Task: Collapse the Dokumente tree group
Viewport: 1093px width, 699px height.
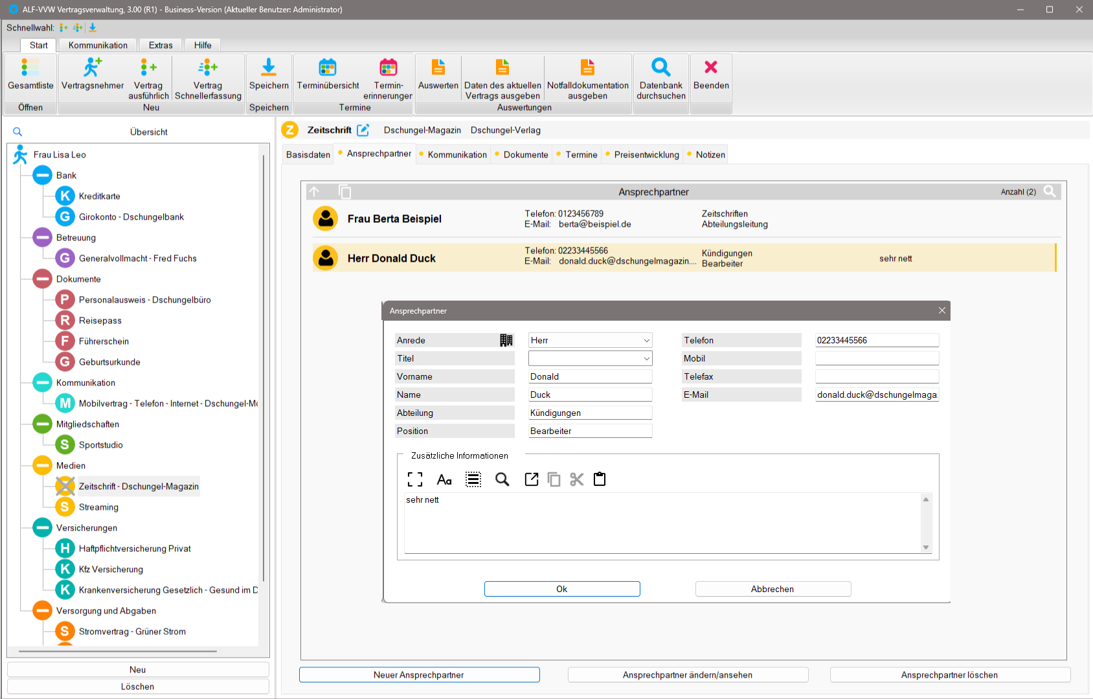Action: pyautogui.click(x=43, y=279)
